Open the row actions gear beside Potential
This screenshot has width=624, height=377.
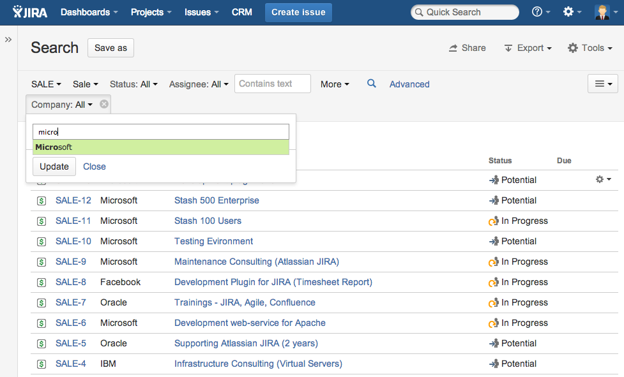[604, 179]
